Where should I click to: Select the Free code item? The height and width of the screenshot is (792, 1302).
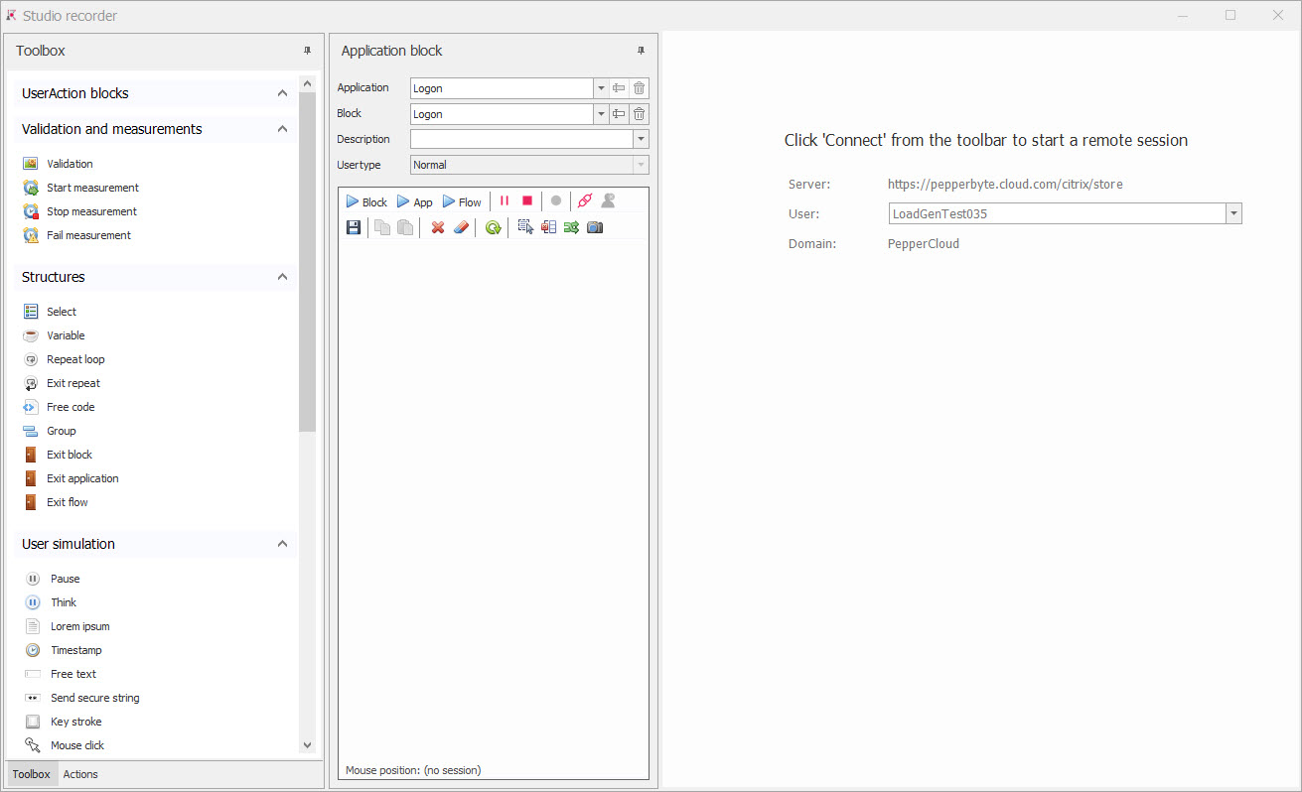click(x=59, y=407)
